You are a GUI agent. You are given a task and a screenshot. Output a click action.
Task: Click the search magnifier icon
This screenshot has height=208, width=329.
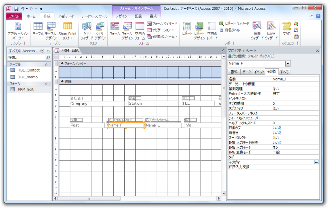point(48,57)
